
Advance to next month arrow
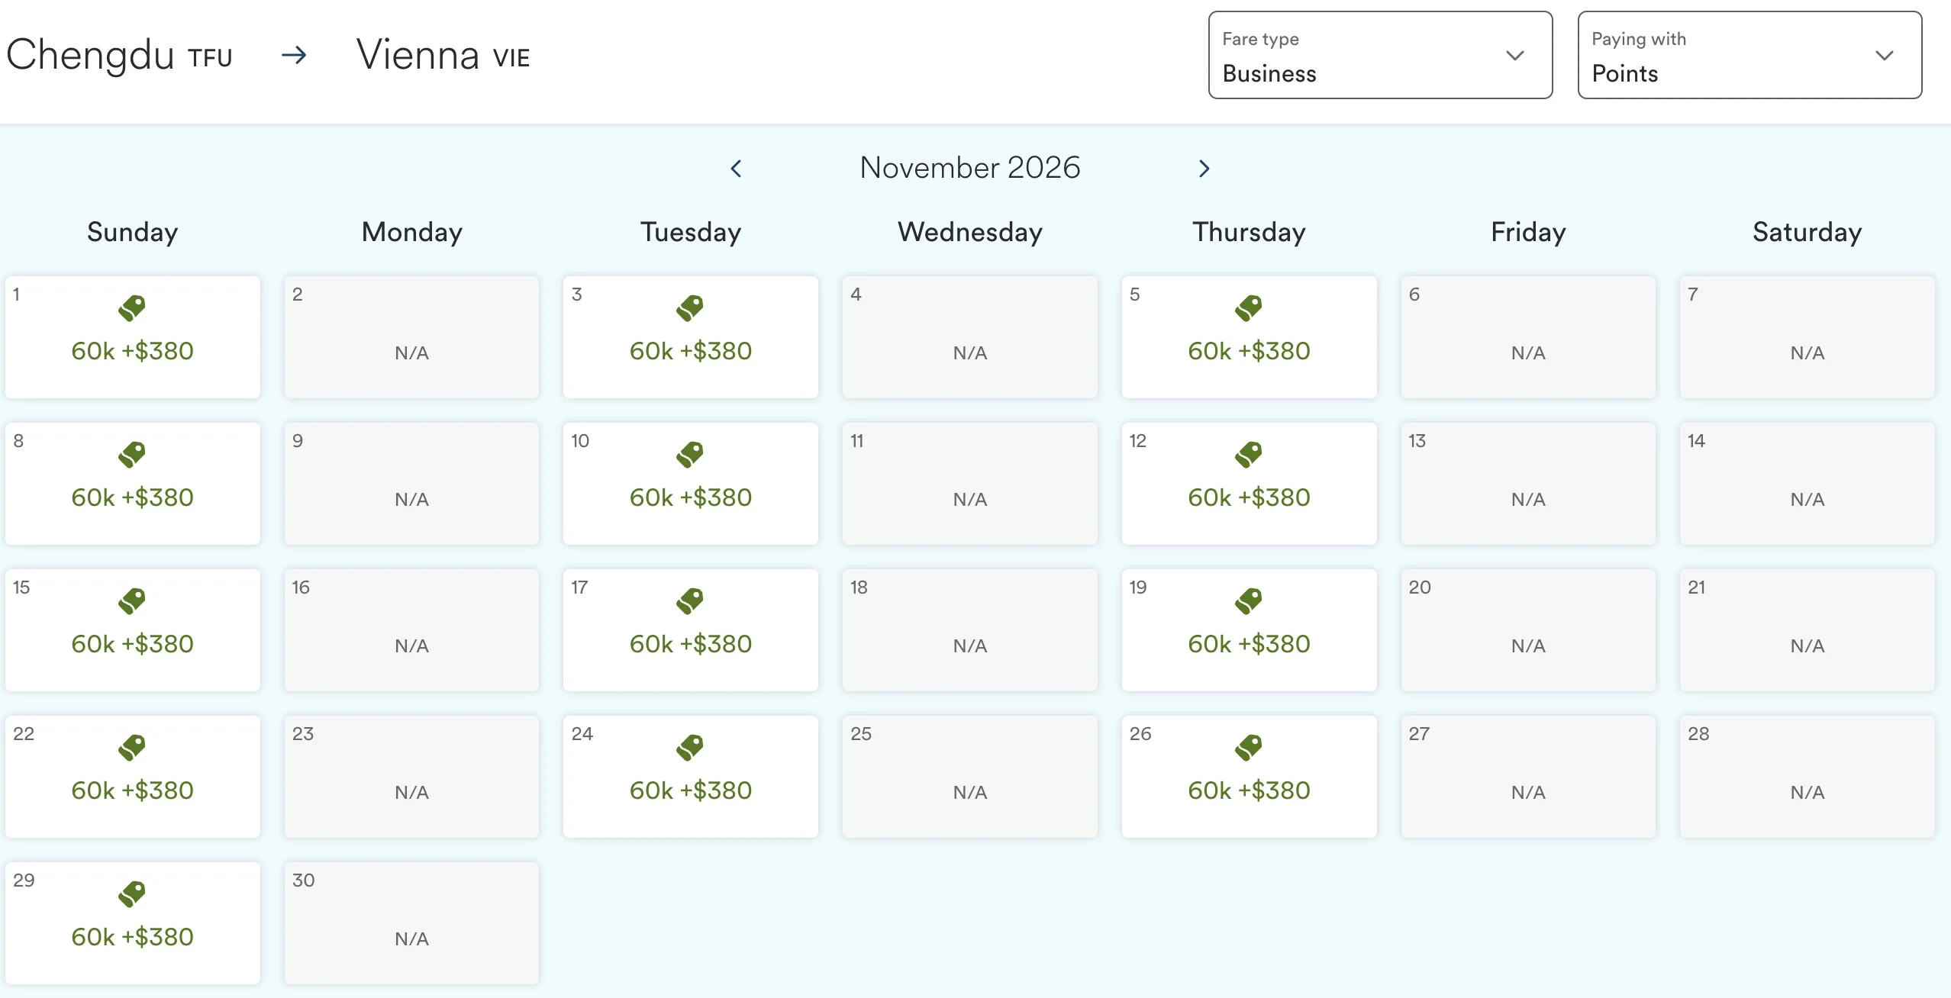1204,169
